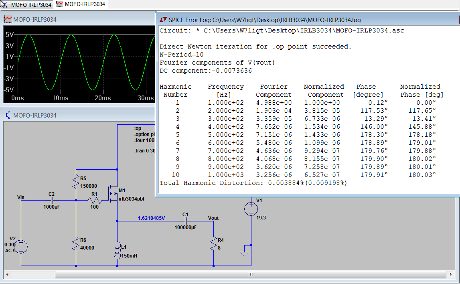Click the -5V label on waveform axis
Viewport: 460px width, 284px height.
click(x=9, y=90)
